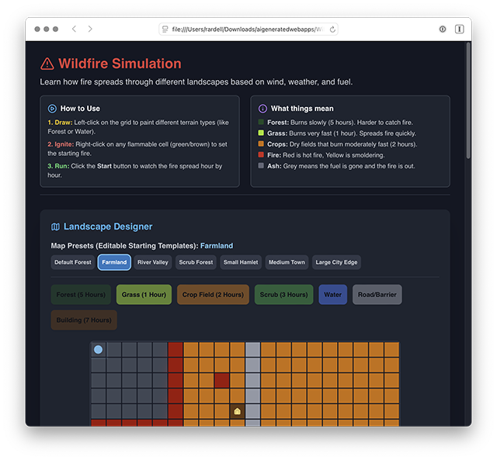Select the Default Forest preset
Screen dimensions: 497x460
(x=73, y=262)
